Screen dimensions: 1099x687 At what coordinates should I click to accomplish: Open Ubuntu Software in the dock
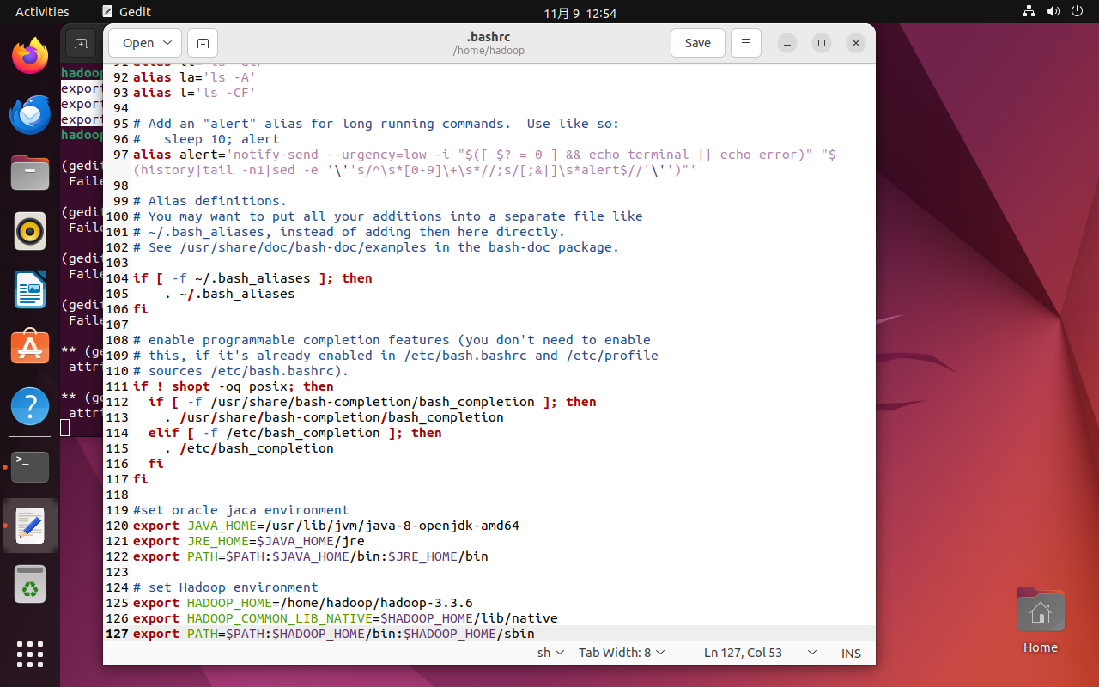click(30, 348)
